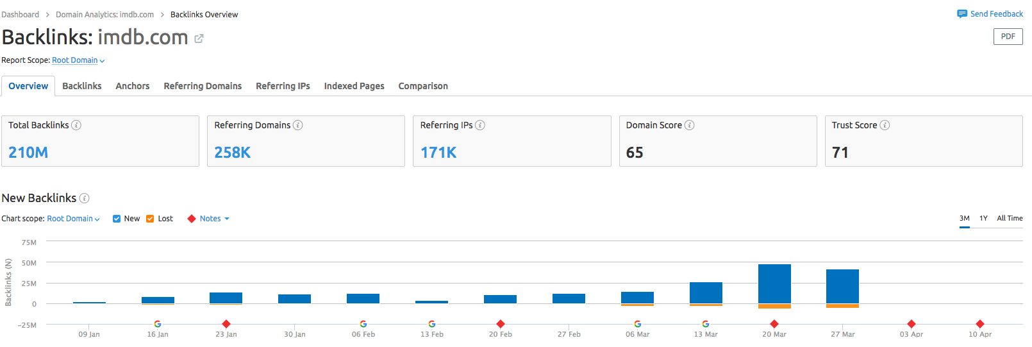Uncheck the New backlinks checkbox
The image size is (1032, 347).
117,219
